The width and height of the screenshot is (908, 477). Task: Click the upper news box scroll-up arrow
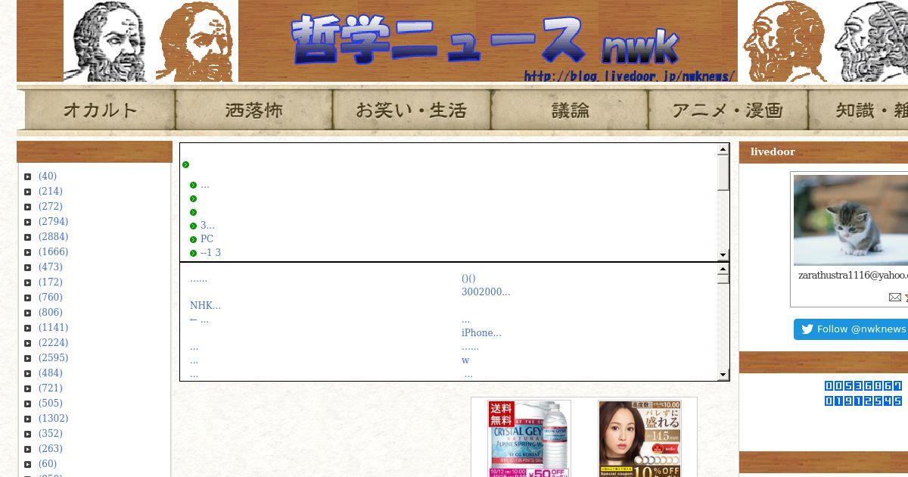tap(723, 150)
